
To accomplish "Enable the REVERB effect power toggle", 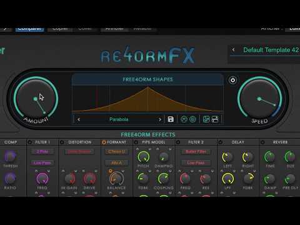I will [x=262, y=142].
